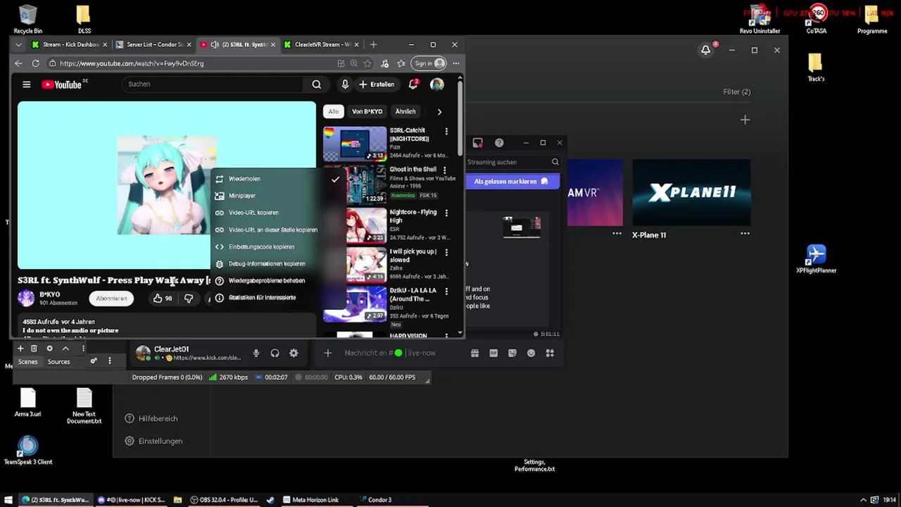This screenshot has height=507, width=901.
Task: Open the browser three-dot settings menu
Action: (456, 63)
